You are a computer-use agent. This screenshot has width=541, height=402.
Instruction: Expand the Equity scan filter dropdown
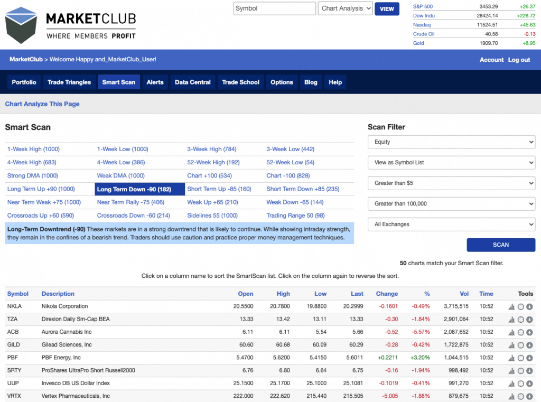tap(451, 142)
